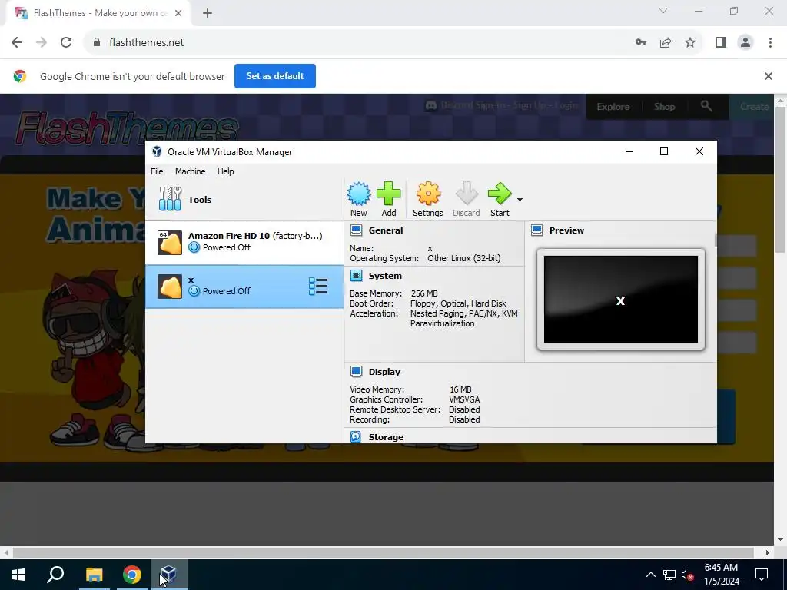The width and height of the screenshot is (787, 590).
Task: Click the System section chip icon
Action: coord(357,276)
